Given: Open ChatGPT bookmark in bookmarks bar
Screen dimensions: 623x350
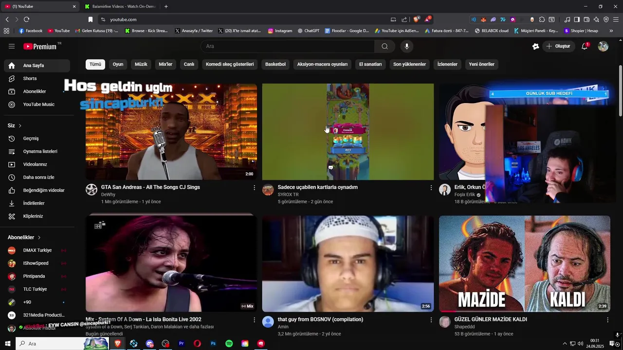Looking at the screenshot, I should point(308,31).
